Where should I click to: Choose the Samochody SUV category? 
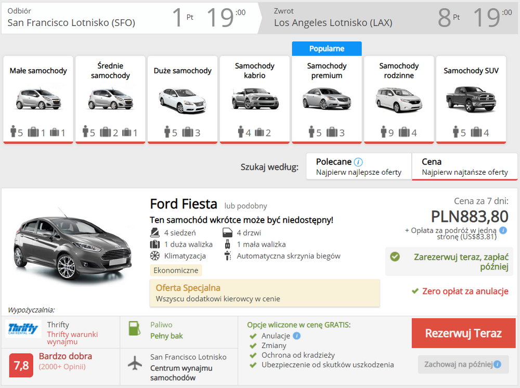tap(471, 99)
